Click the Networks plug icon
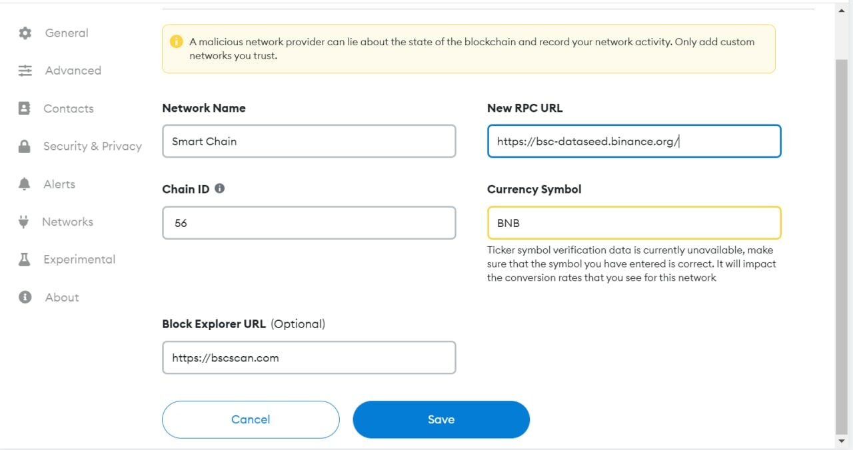The height and width of the screenshot is (450, 853). click(x=24, y=222)
